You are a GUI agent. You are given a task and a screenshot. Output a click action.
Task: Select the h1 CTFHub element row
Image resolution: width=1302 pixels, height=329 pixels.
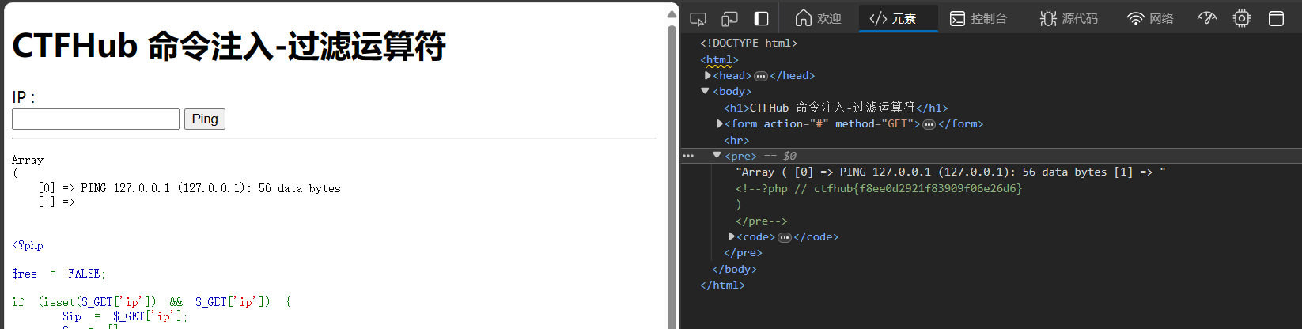click(x=836, y=108)
